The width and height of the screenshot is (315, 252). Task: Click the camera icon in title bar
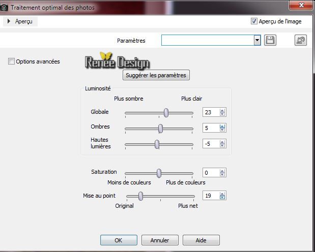pyautogui.click(x=4, y=8)
